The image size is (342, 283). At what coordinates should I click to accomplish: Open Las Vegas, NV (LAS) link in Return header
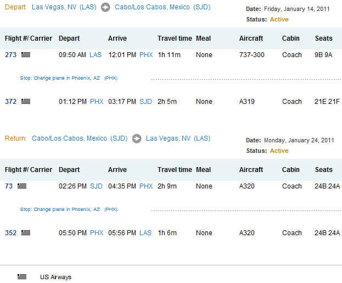[x=178, y=138]
